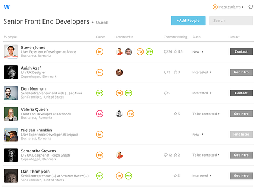258x193 pixels.
Task: Click the blue W logo
Action: tap(7, 7)
